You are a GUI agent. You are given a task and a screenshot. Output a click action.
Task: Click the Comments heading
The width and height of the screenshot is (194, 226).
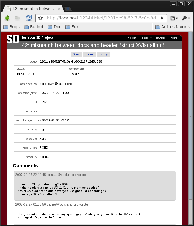(25, 165)
